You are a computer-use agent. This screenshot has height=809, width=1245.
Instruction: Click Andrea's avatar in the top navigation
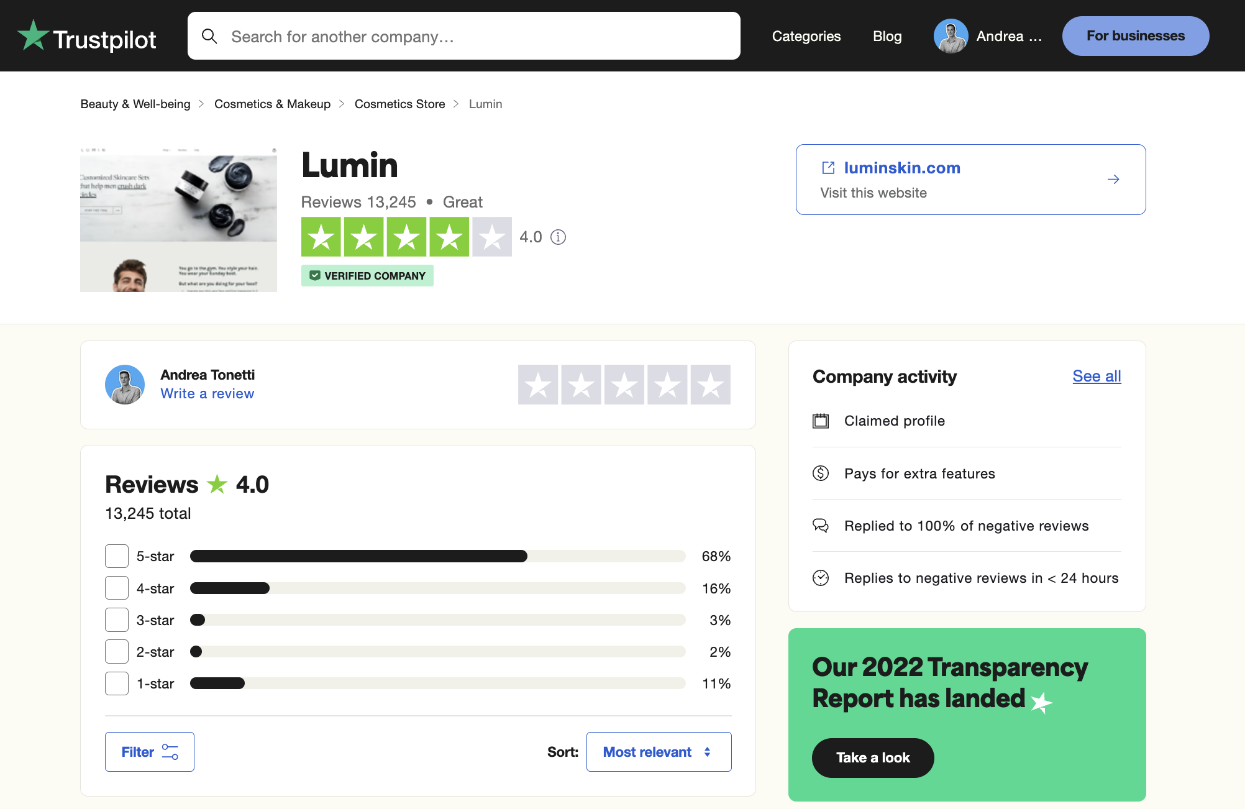pos(951,36)
